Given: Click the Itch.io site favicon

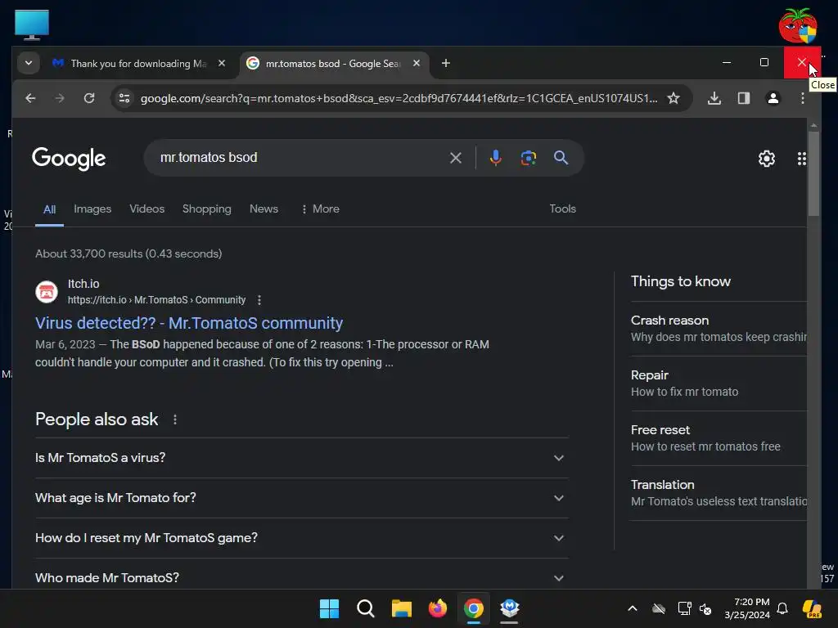Looking at the screenshot, I should click(x=47, y=292).
